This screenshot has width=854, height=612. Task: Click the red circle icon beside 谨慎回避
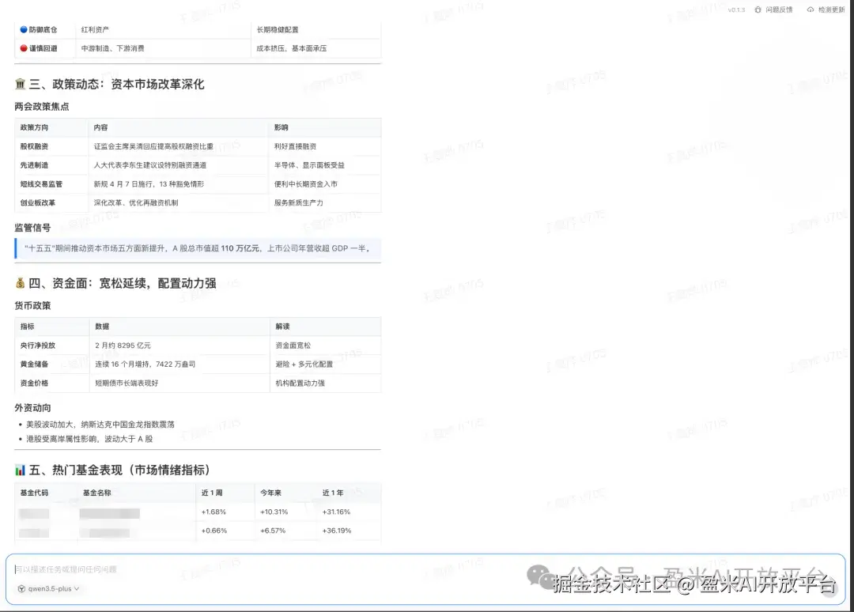pos(22,47)
